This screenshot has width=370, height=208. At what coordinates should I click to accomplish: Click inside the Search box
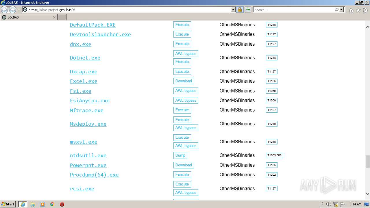tap(293, 10)
